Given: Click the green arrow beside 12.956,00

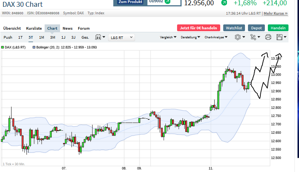Looking at the screenshot, I should 224,3.
